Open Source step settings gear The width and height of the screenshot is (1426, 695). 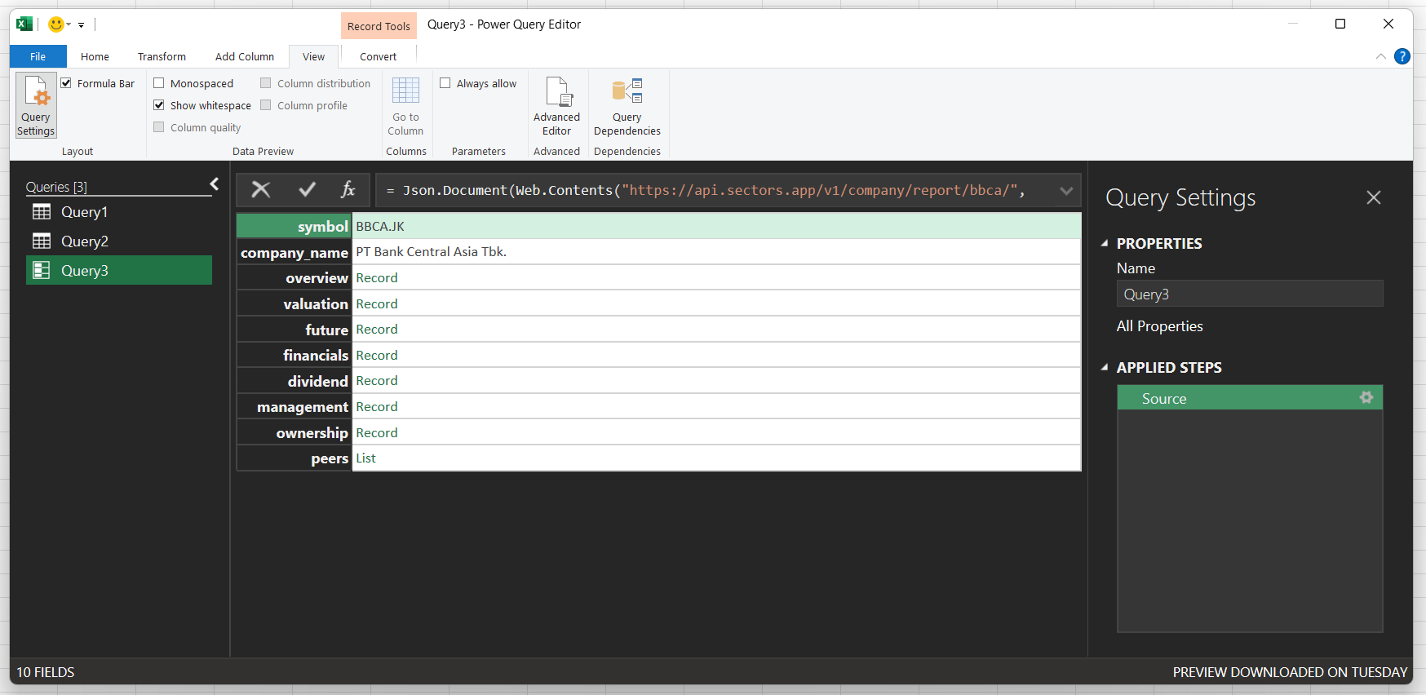click(1366, 397)
